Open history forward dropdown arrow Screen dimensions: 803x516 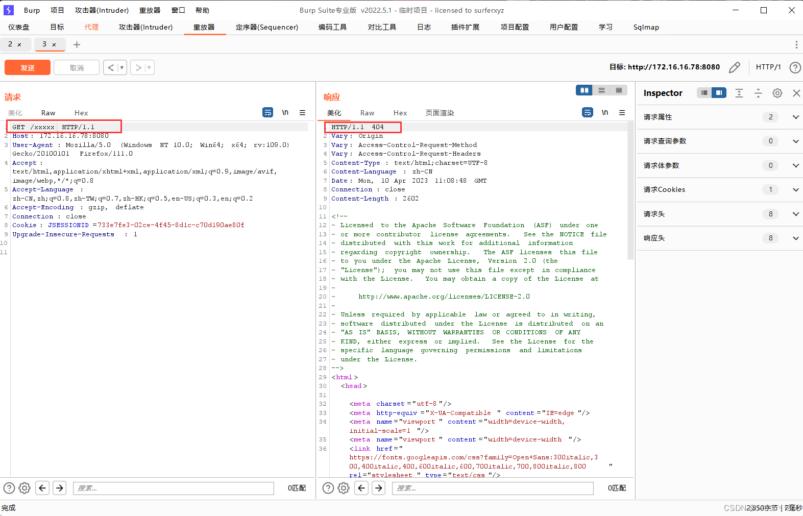tap(149, 67)
